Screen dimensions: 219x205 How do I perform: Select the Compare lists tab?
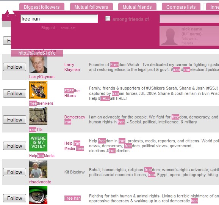(x=181, y=7)
